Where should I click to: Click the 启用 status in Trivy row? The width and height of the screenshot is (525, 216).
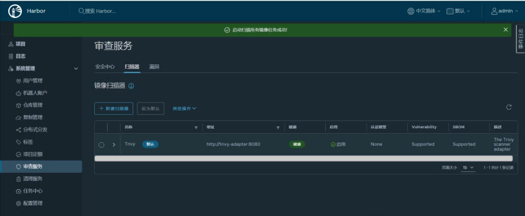point(338,144)
